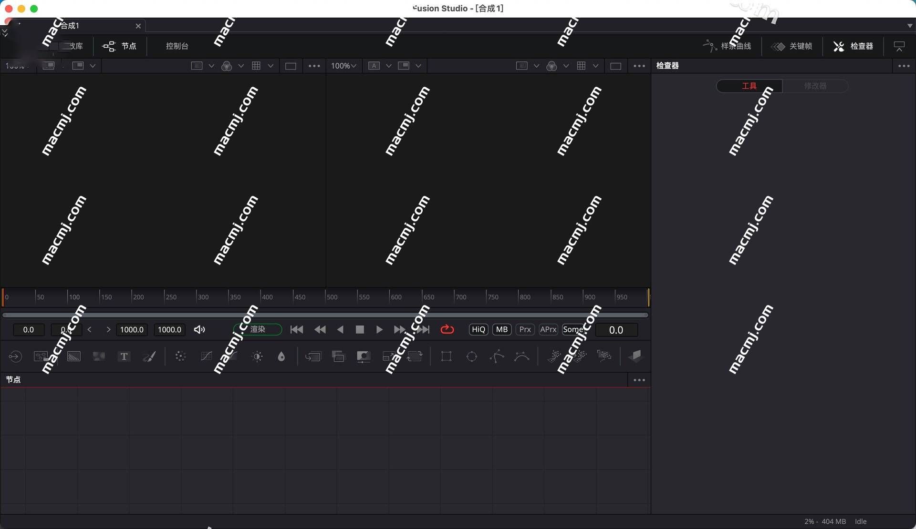916x529 pixels.
Task: Switch to the 工具 inspector tab
Action: click(x=749, y=86)
